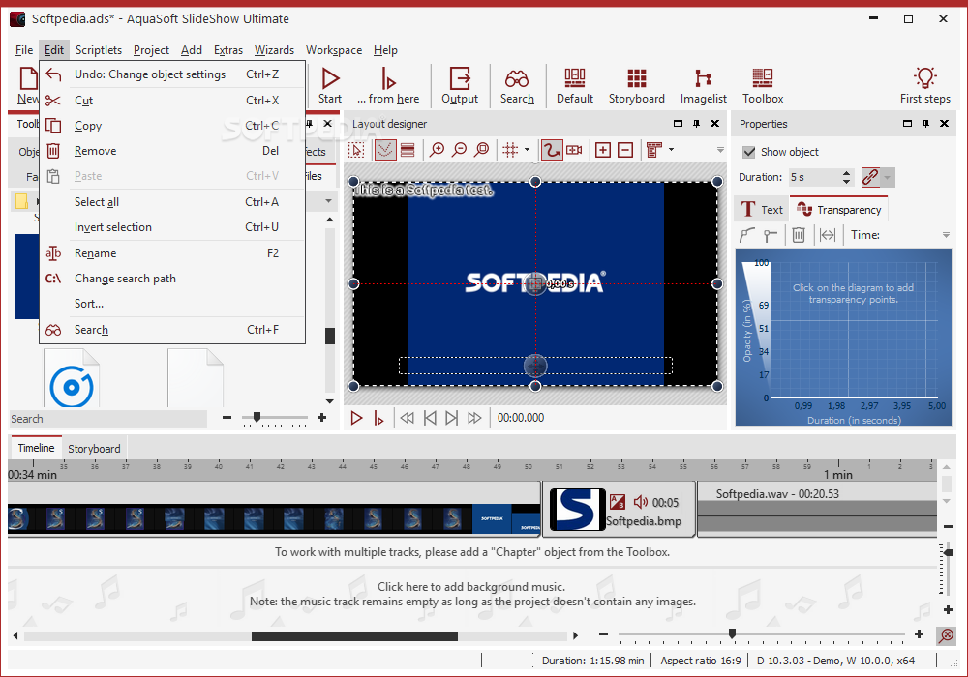The image size is (968, 677).
Task: Open the Toolbox layout icon
Action: point(763,79)
